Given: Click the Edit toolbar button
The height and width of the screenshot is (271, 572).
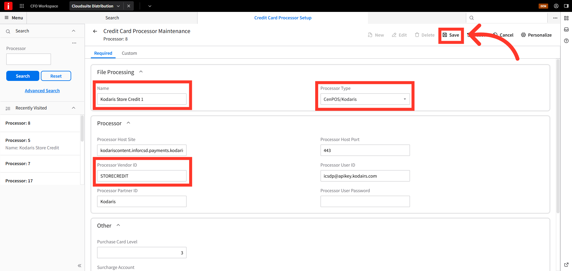Looking at the screenshot, I should (399, 35).
